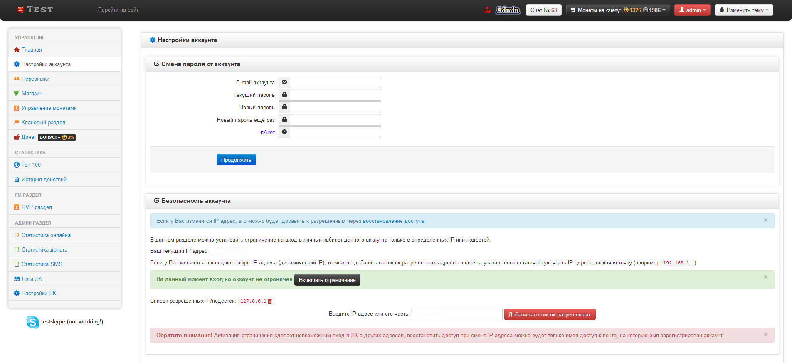Screen dimensions: 792x363
Task: Click the TEST logo in the top bar
Action: pyautogui.click(x=35, y=10)
